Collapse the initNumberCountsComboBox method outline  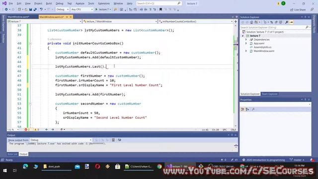[30, 43]
